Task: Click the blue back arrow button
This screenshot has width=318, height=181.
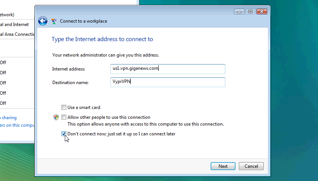Action: coord(43,21)
